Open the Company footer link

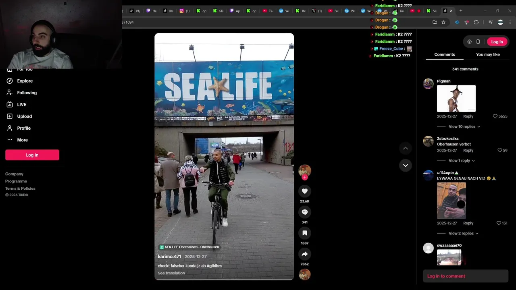(14, 174)
